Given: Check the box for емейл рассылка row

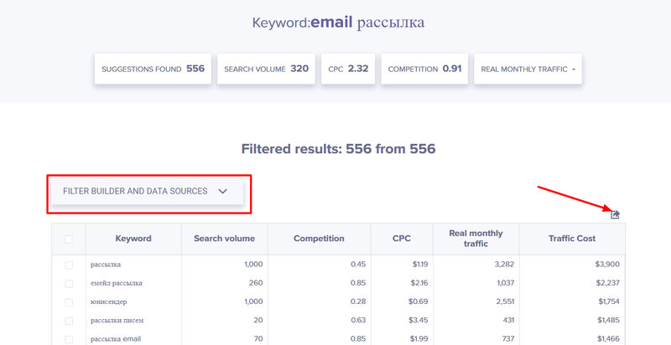Looking at the screenshot, I should pyautogui.click(x=69, y=284).
